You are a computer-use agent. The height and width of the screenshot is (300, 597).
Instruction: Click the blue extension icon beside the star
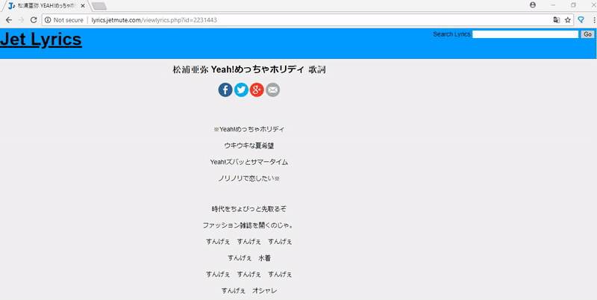[x=581, y=20]
